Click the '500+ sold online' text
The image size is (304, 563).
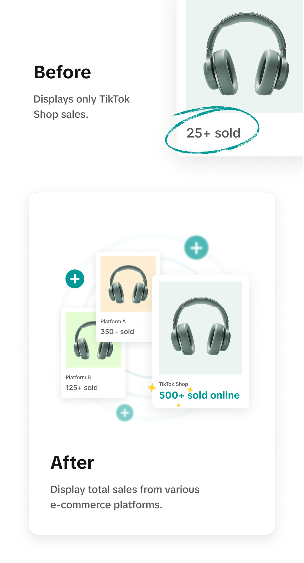(x=199, y=395)
